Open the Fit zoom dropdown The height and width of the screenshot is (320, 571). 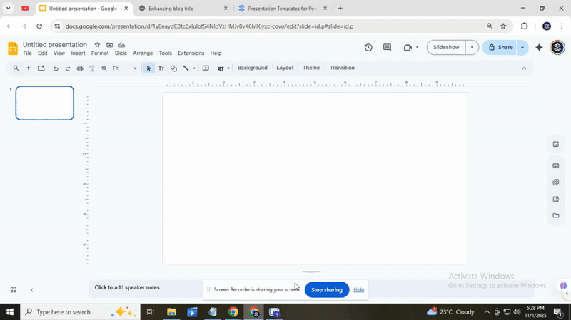pyautogui.click(x=125, y=68)
